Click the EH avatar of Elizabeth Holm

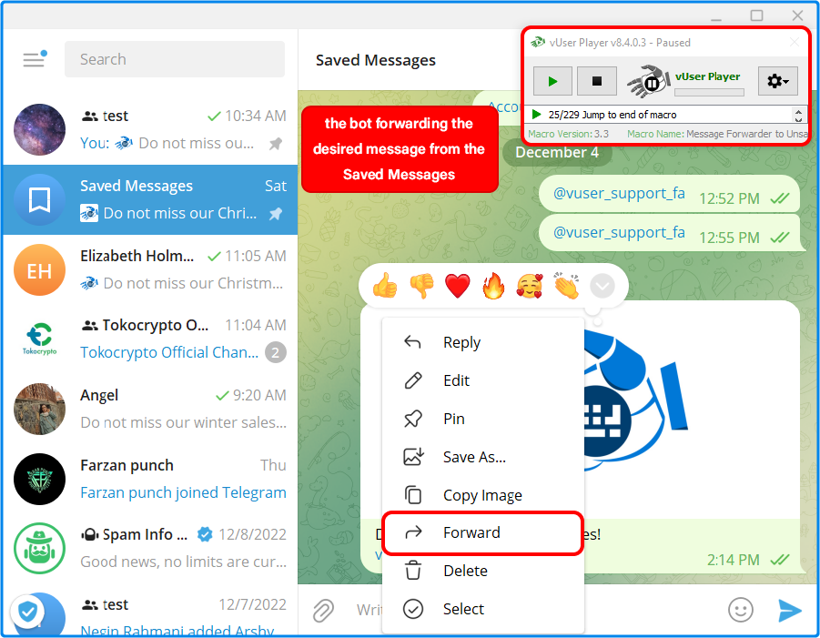[x=40, y=269]
